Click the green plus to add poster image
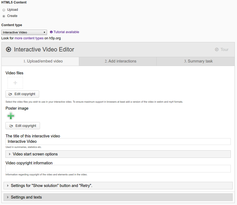 (x=11, y=116)
